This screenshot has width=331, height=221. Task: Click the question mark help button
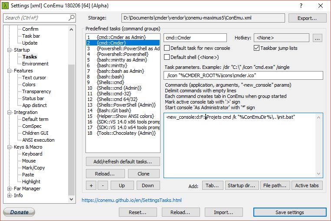[301, 6]
